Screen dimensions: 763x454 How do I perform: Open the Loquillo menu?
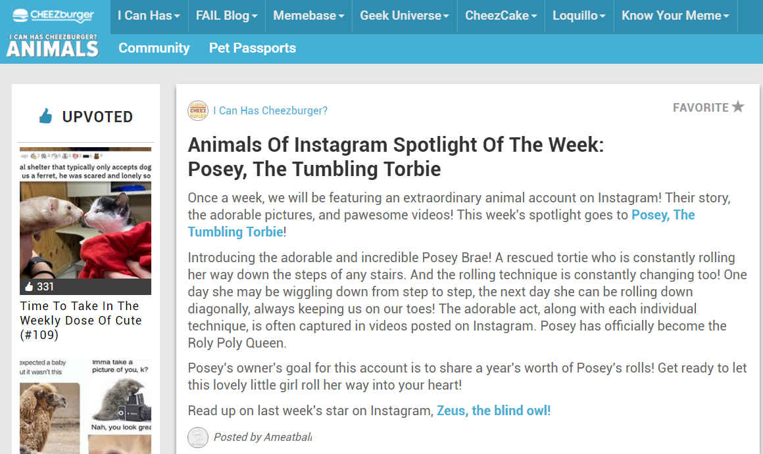579,16
